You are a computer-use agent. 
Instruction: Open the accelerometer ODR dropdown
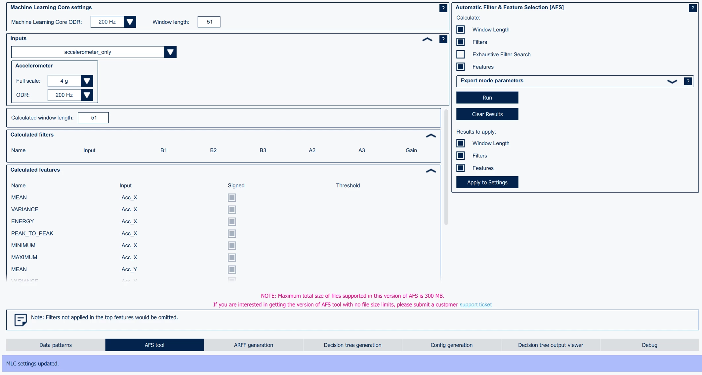[87, 95]
